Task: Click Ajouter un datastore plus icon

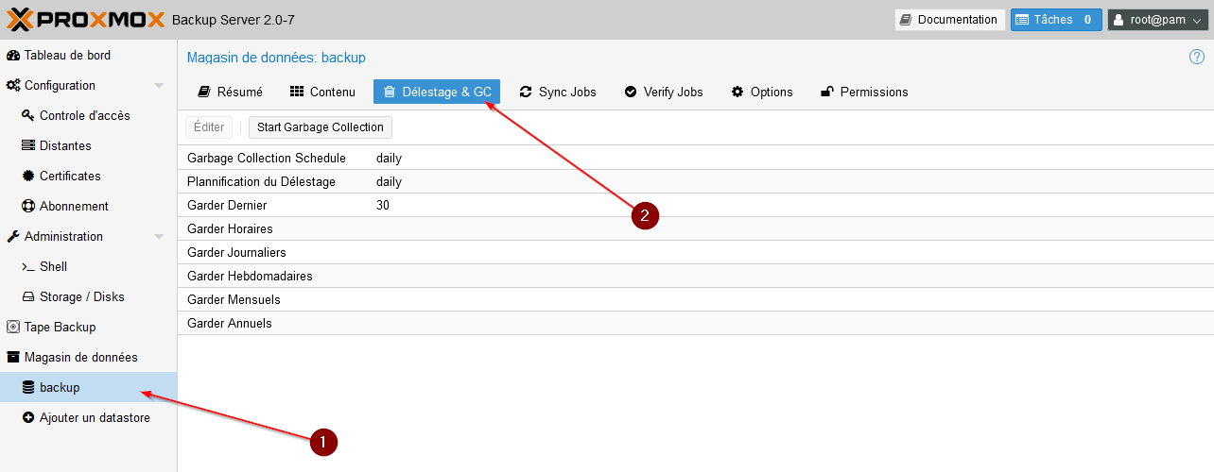Action: coord(28,418)
